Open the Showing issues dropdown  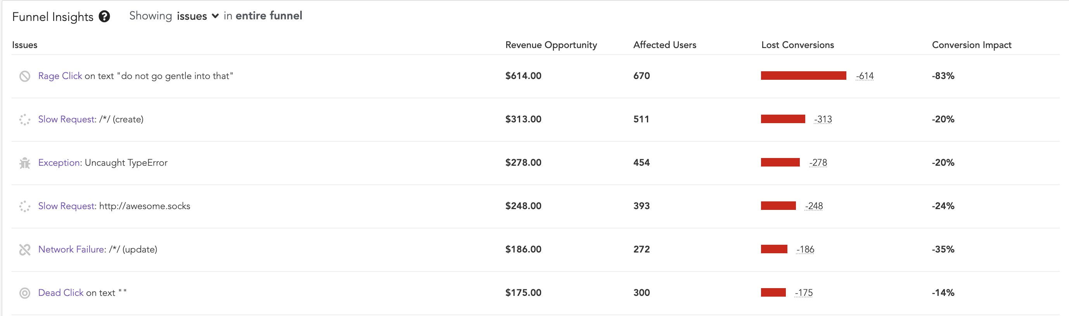click(192, 16)
